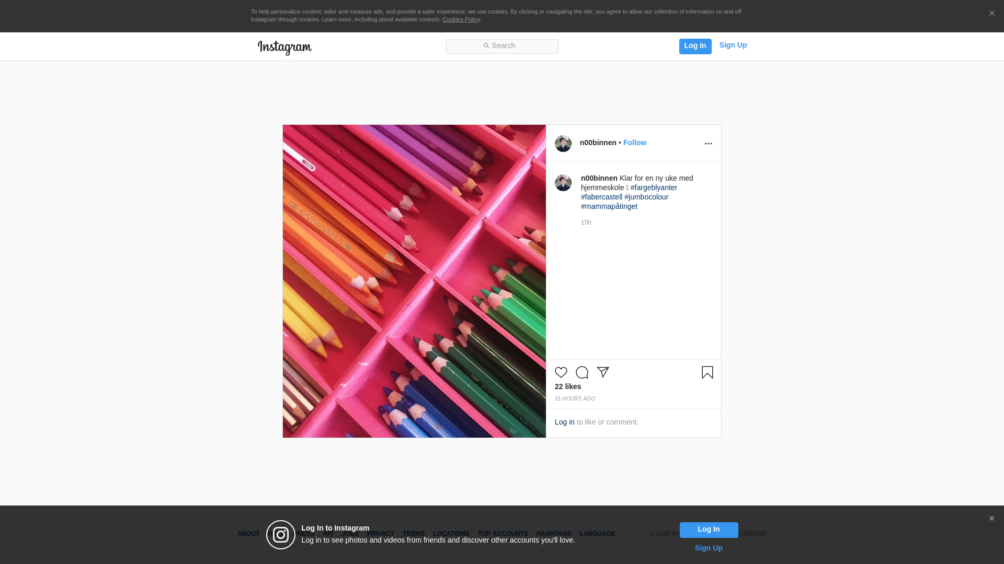1004x564 pixels.
Task: Click Log in to like or comment
Action: (x=564, y=422)
